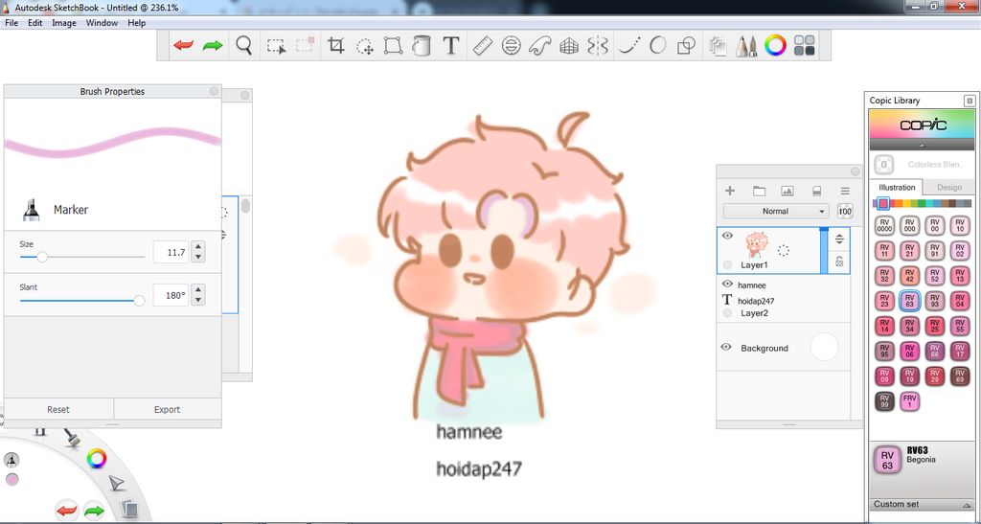Click the Layer1 radio circle

(727, 265)
